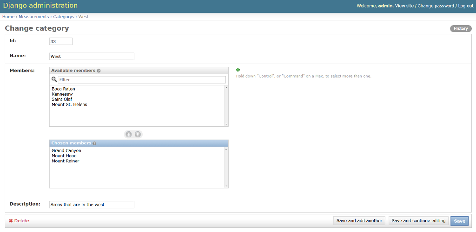Select Mount Hood in chosen members
476x232 pixels.
(64, 156)
